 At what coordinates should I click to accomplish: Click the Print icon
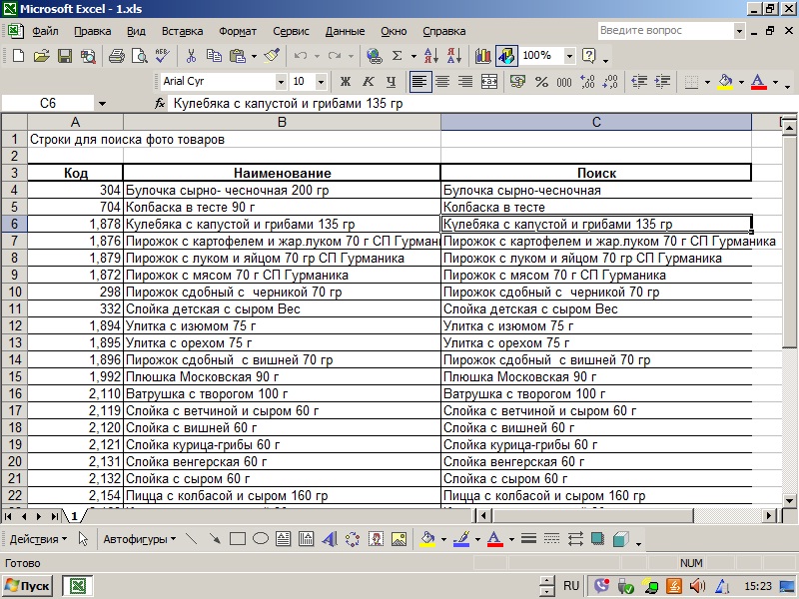tap(116, 56)
